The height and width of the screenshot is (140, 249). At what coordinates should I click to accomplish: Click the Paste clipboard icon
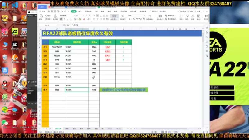tap(41, 16)
